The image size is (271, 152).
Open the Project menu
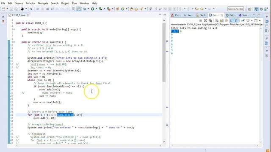(65, 3)
